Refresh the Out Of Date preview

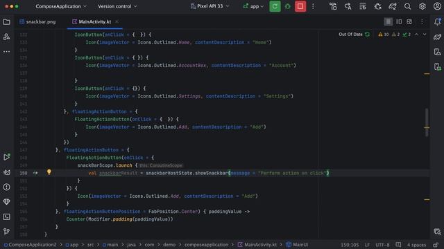tap(367, 34)
